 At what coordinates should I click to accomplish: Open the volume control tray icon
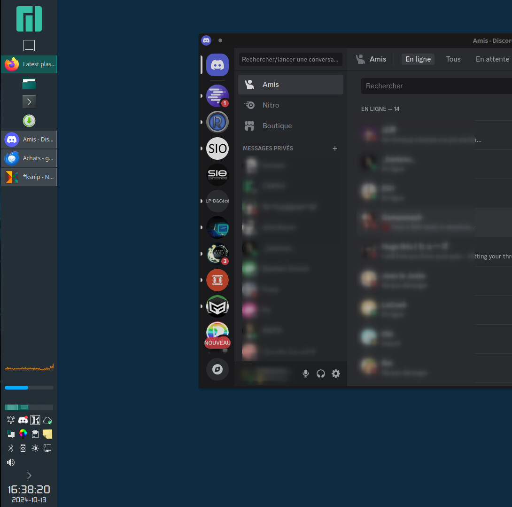(x=11, y=462)
